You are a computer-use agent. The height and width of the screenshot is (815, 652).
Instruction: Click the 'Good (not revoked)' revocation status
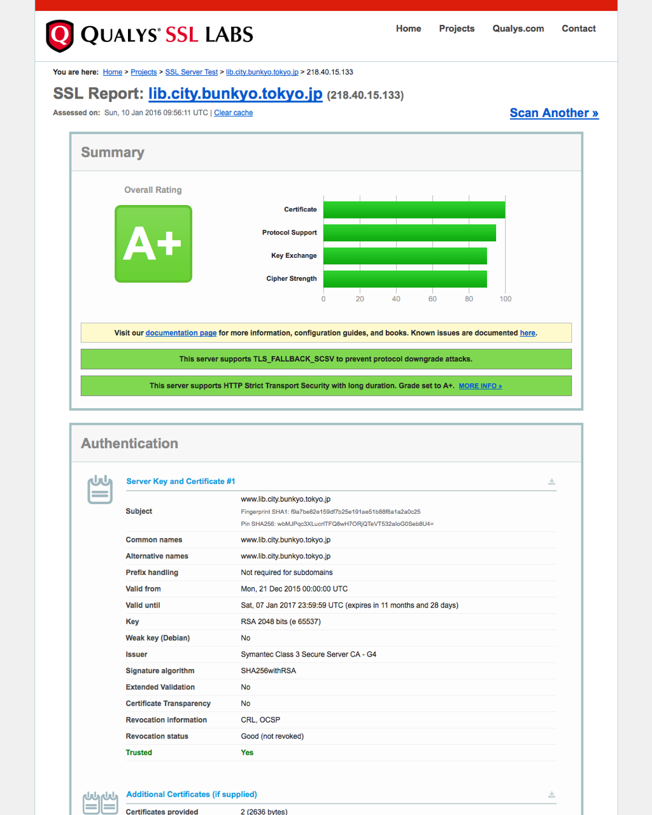pos(273,737)
